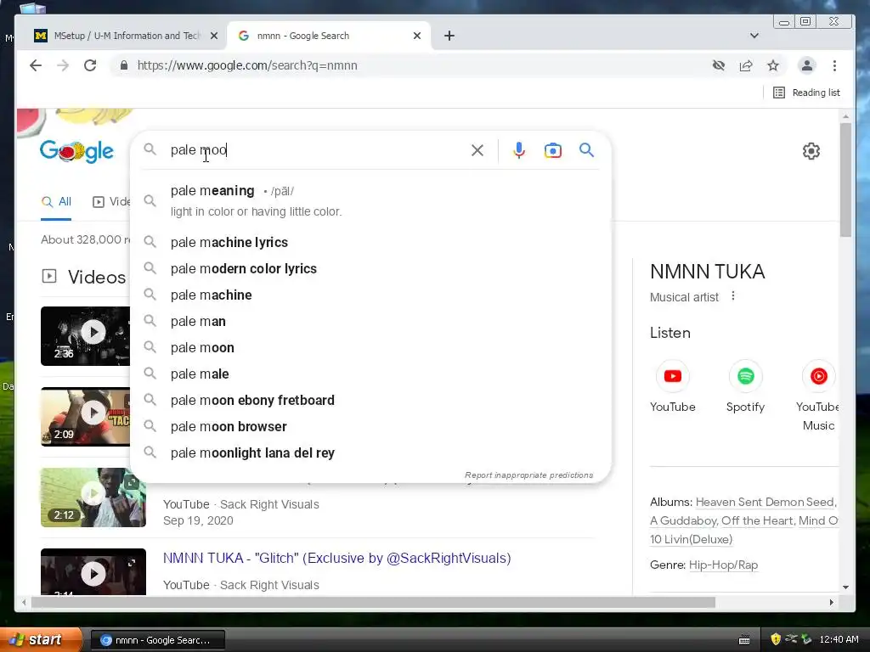Click the crossed-out eye icon in address bar

(719, 65)
